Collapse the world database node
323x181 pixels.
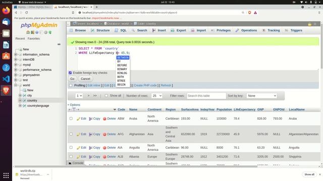16,85
